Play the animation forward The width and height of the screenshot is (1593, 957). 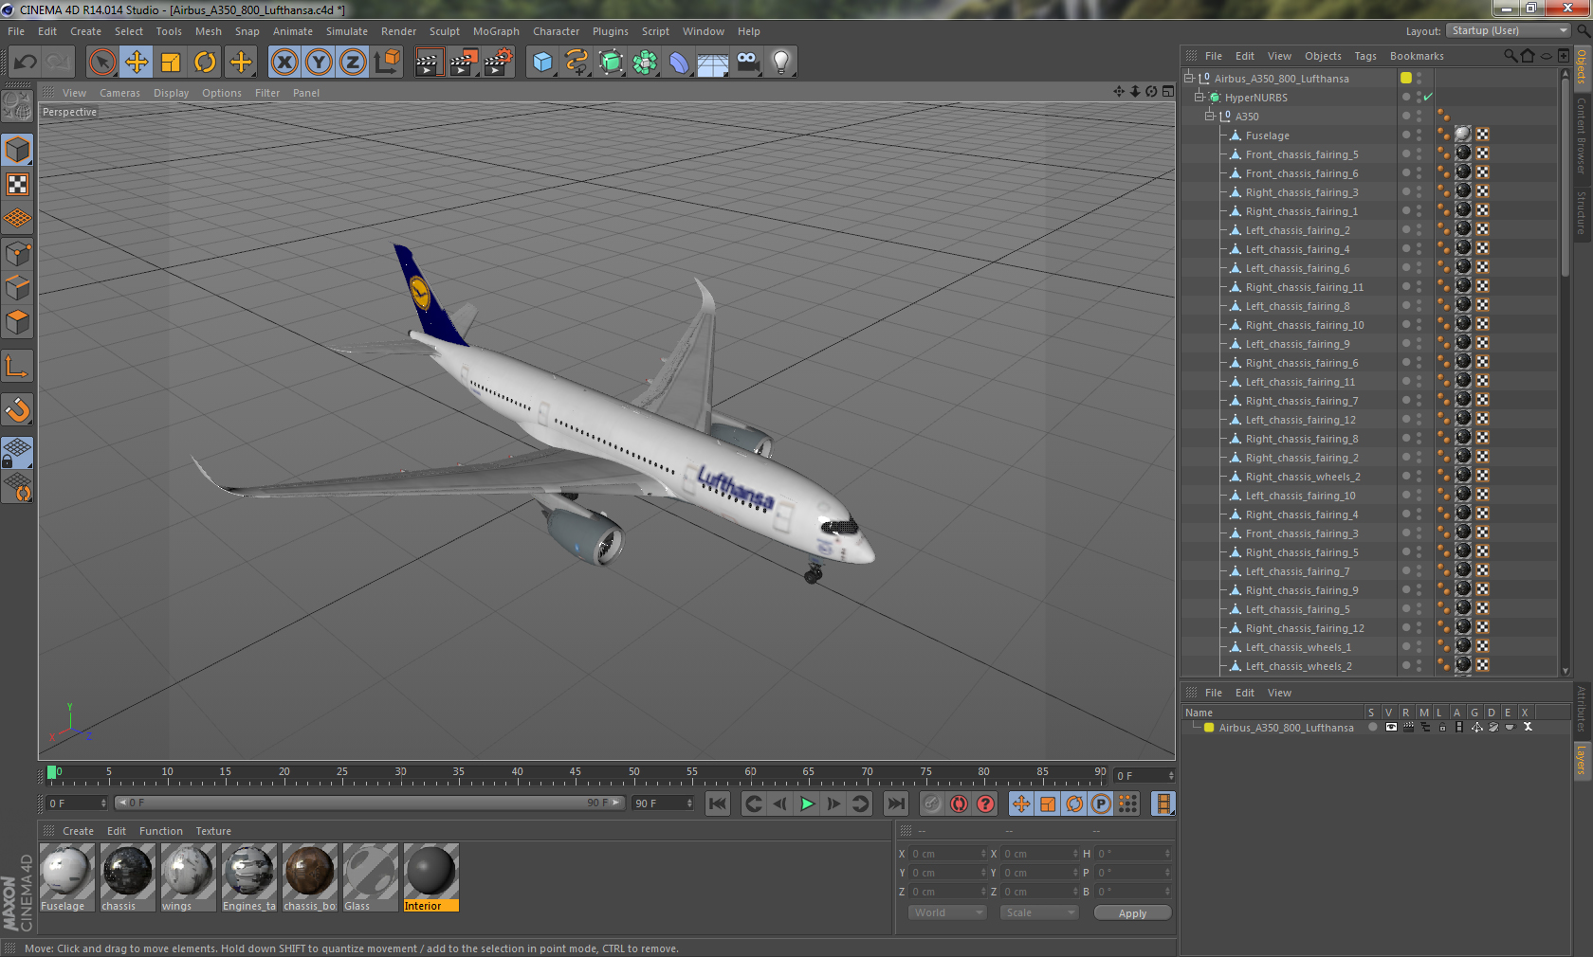(x=807, y=804)
